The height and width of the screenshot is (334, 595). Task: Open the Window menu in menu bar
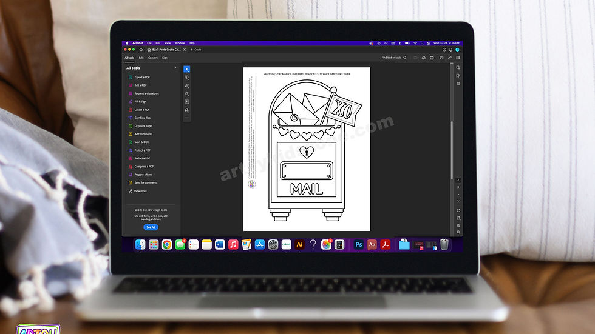[180, 43]
